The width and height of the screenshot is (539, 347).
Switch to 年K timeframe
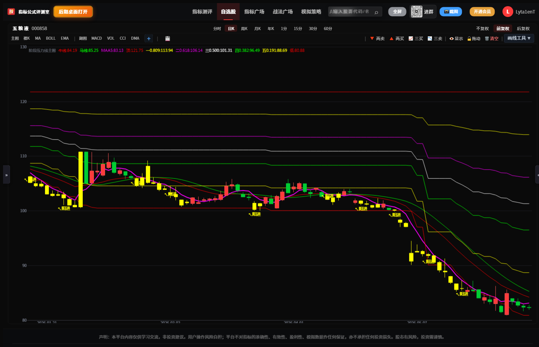271,29
